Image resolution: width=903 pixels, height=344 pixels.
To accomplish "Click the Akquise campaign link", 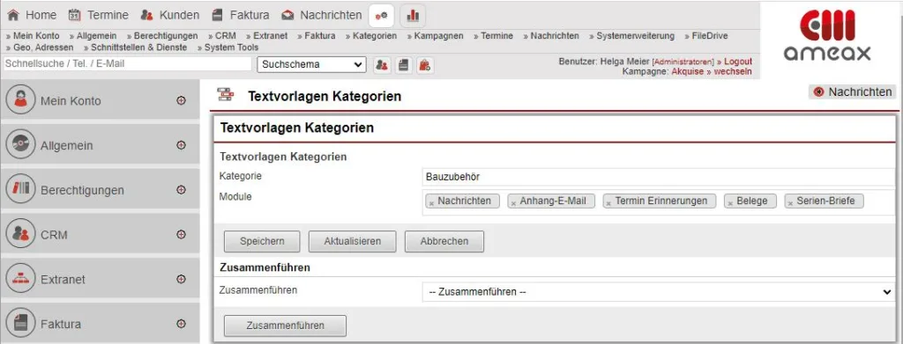I will 688,72.
